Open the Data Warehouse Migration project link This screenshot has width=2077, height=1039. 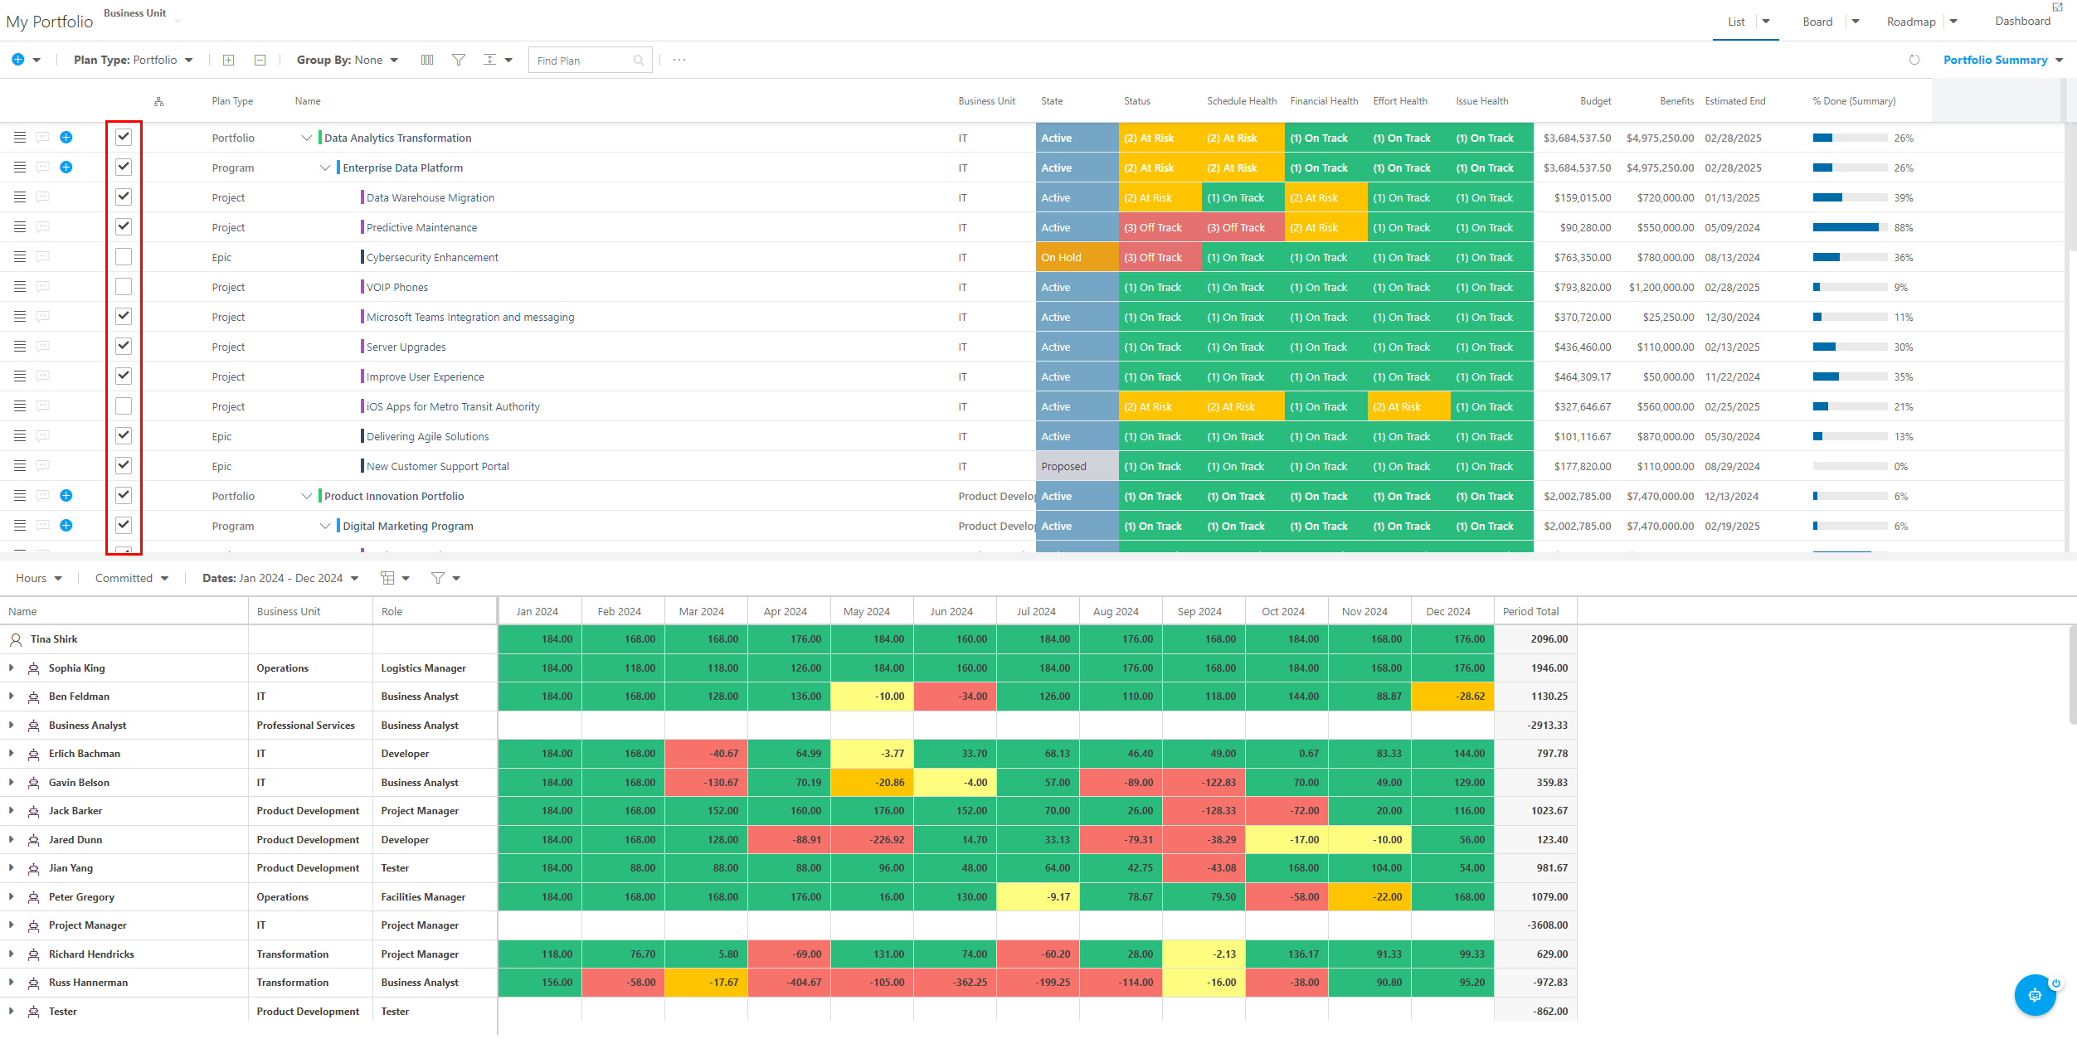(x=430, y=197)
